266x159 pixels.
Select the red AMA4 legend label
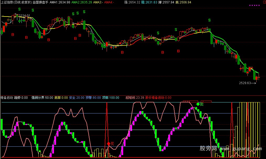click(110, 2)
